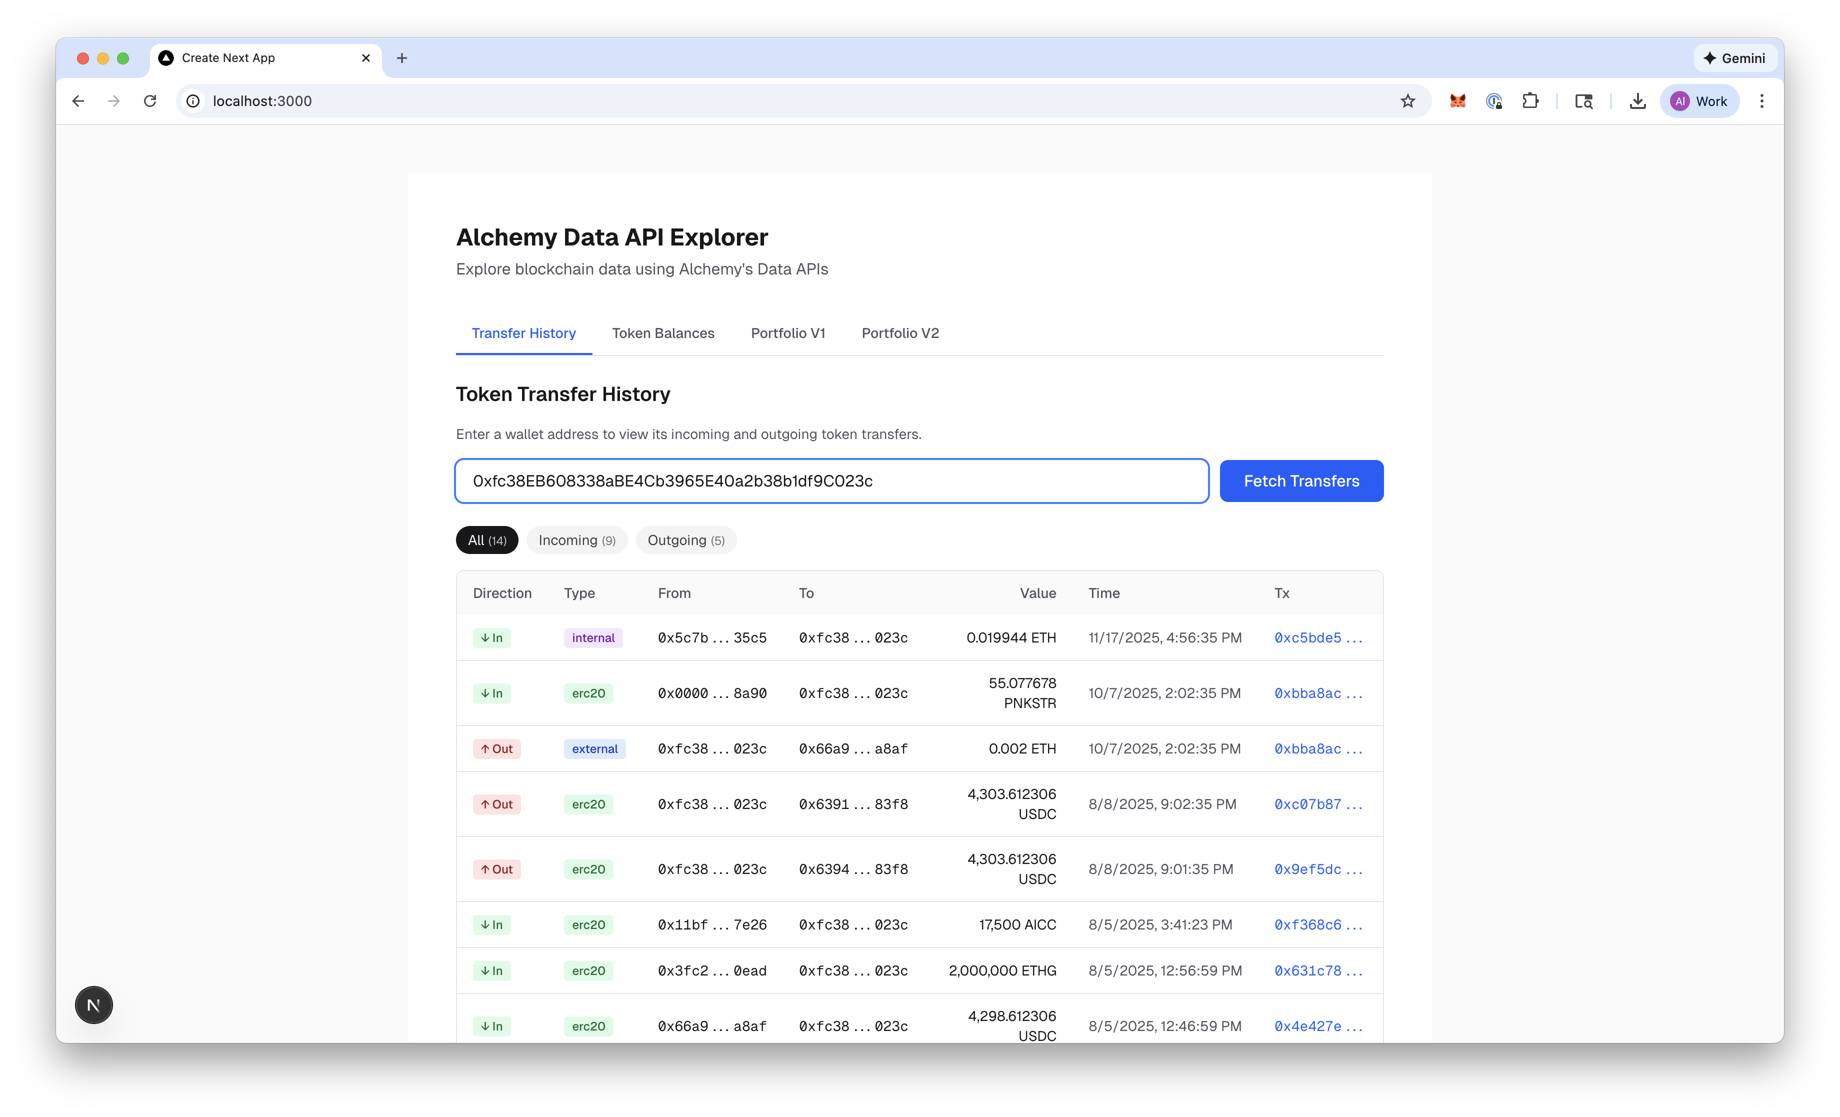Reload the localhost page

click(x=150, y=101)
